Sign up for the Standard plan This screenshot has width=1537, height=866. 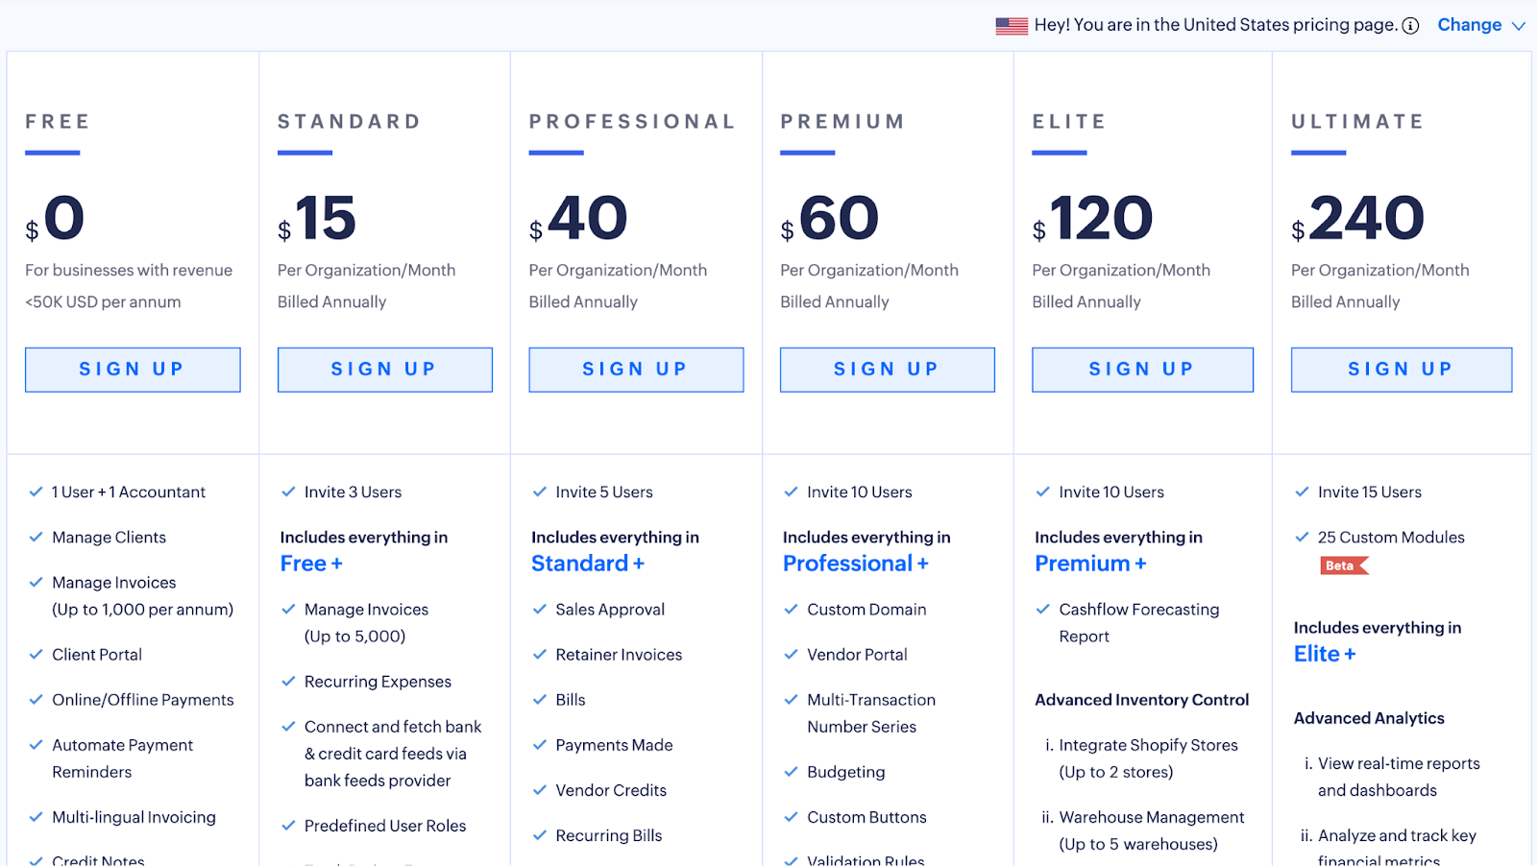[384, 370]
